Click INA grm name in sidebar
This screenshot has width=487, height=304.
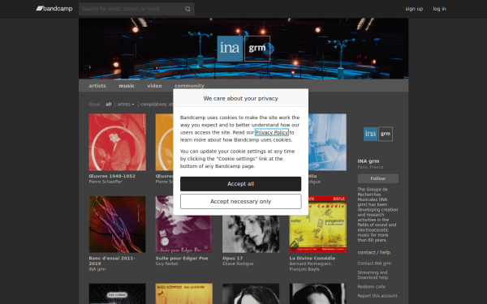pos(368,161)
